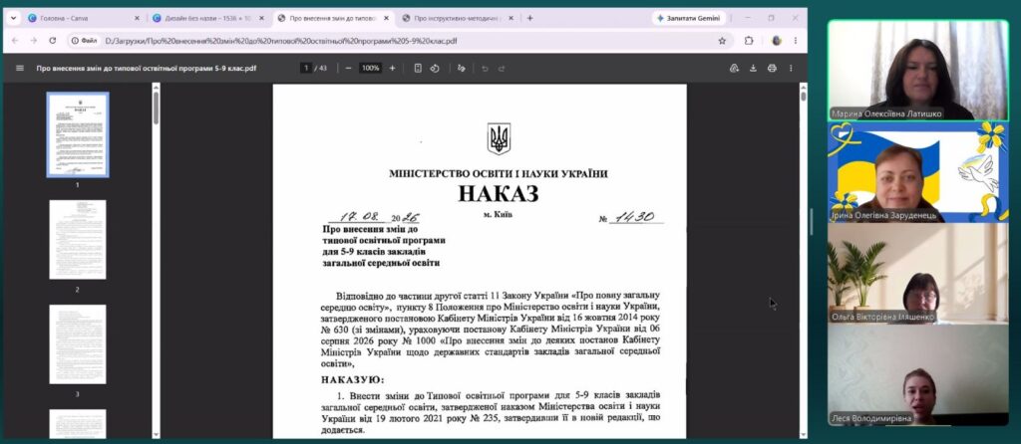Reload the current PDF page
The height and width of the screenshot is (444, 1021).
53,40
